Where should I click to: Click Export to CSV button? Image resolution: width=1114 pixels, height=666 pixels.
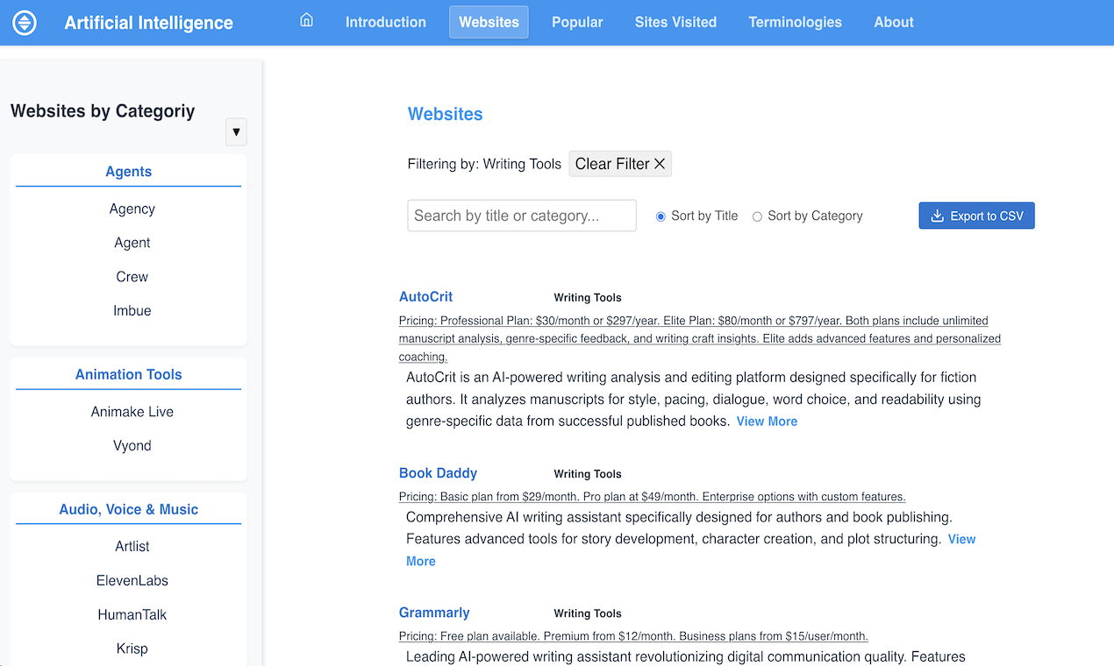(x=976, y=216)
